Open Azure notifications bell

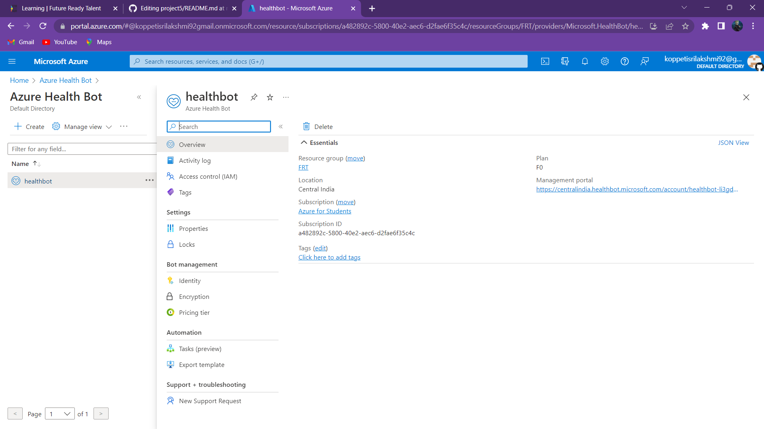pos(585,61)
